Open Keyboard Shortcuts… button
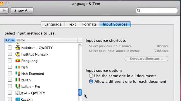This screenshot has width=181, height=101. coord(146,59)
